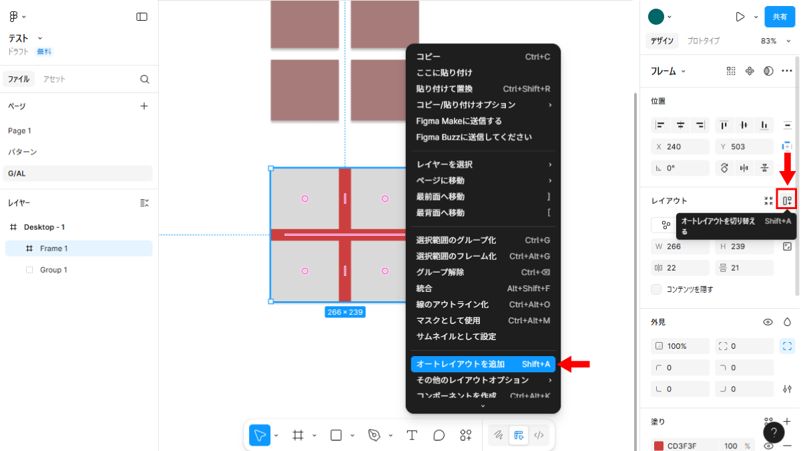Add a new page with plus icon
This screenshot has height=451, width=801.
click(144, 106)
